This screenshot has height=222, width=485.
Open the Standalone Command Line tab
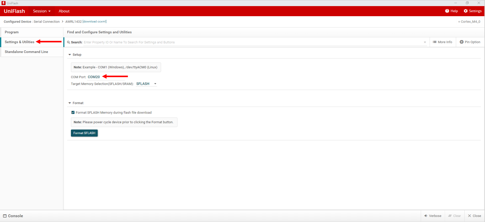(x=31, y=52)
